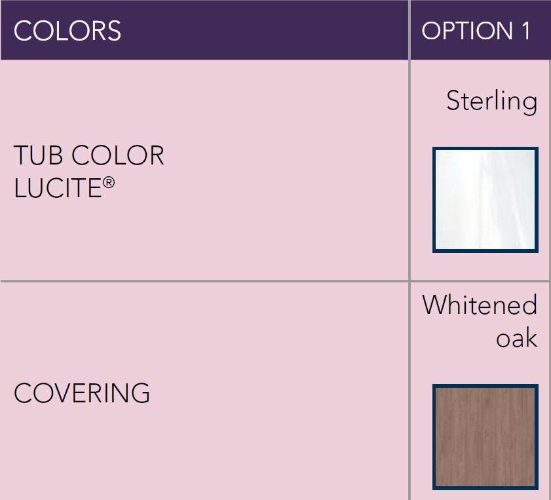
Task: Click the word Whitened in covering name
Action: click(480, 305)
